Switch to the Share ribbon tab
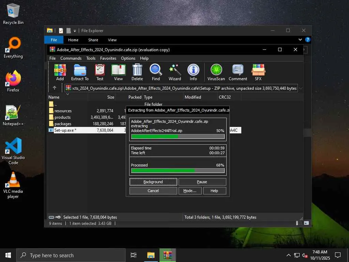349x262 pixels. click(x=93, y=40)
